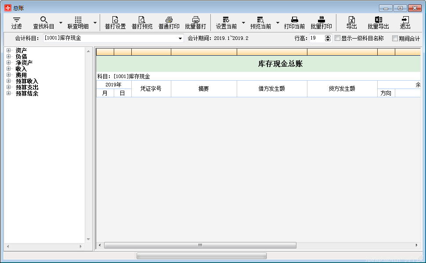The width and height of the screenshot is (426, 263).
Task: Open 普打设置 print settings
Action: point(115,20)
